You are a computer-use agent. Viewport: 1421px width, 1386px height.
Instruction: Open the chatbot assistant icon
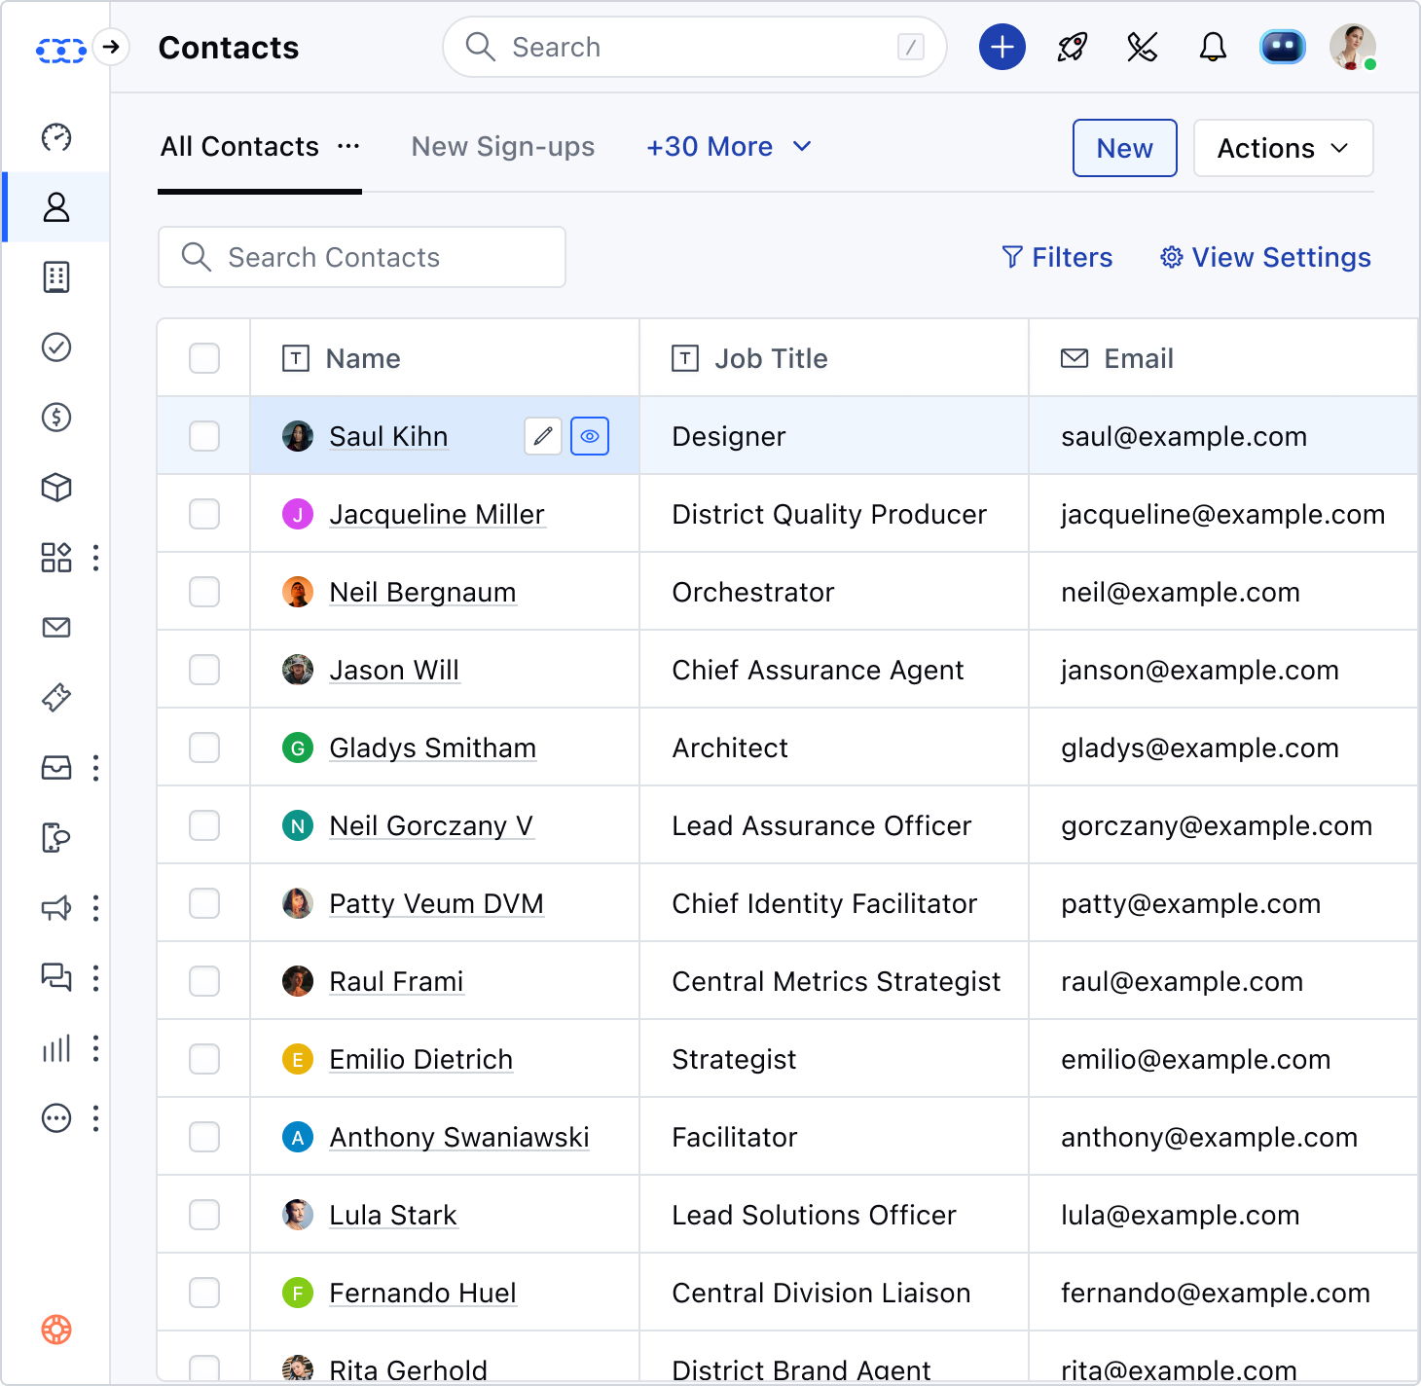1282,47
